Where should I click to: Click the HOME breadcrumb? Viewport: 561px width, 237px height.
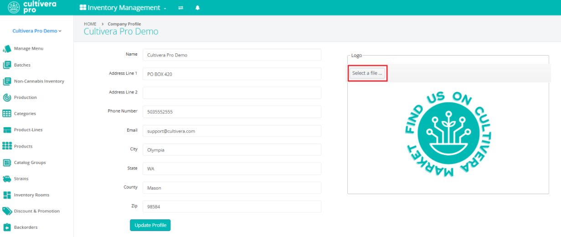tap(90, 24)
